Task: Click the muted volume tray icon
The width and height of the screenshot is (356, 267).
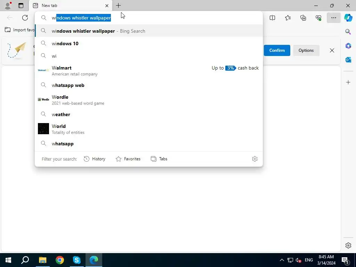Action: 299,260
